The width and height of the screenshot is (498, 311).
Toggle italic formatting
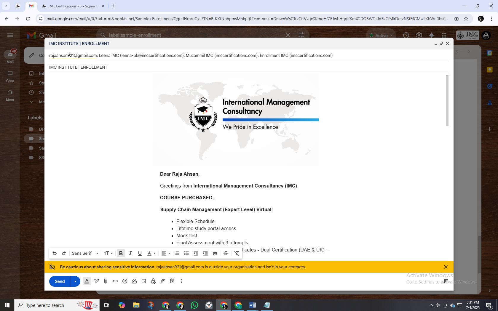(x=130, y=253)
